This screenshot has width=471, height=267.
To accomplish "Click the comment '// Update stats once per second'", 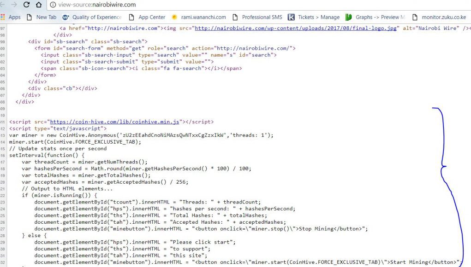I will [58, 149].
